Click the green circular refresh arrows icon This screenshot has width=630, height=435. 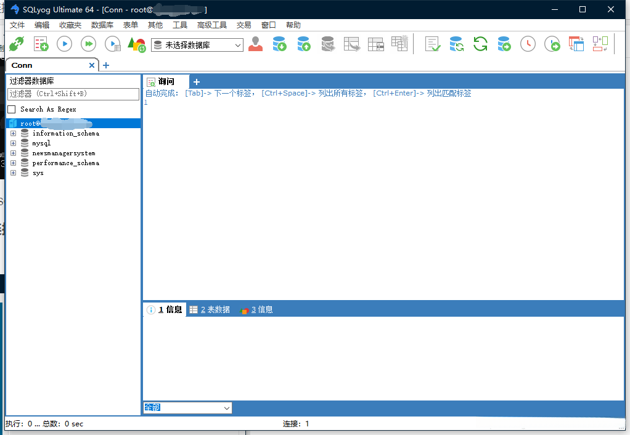click(480, 44)
